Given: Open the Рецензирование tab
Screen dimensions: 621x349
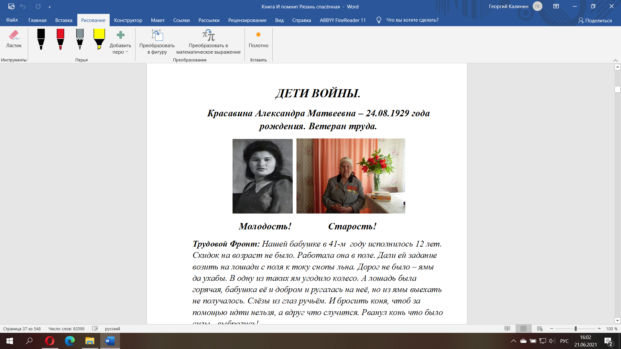Looking at the screenshot, I should (247, 20).
